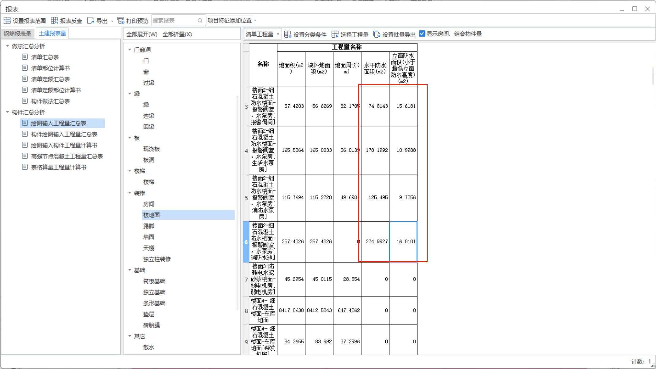Click the 绘图输入构件工程量计算书 report icon
The image size is (656, 369).
click(x=25, y=145)
